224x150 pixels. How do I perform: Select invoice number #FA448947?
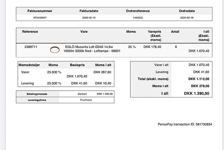tap(40, 18)
